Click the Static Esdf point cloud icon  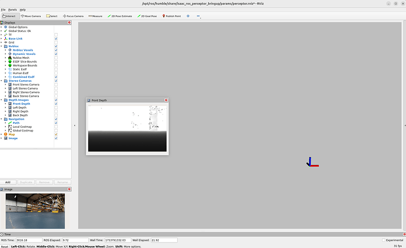coord(10,69)
